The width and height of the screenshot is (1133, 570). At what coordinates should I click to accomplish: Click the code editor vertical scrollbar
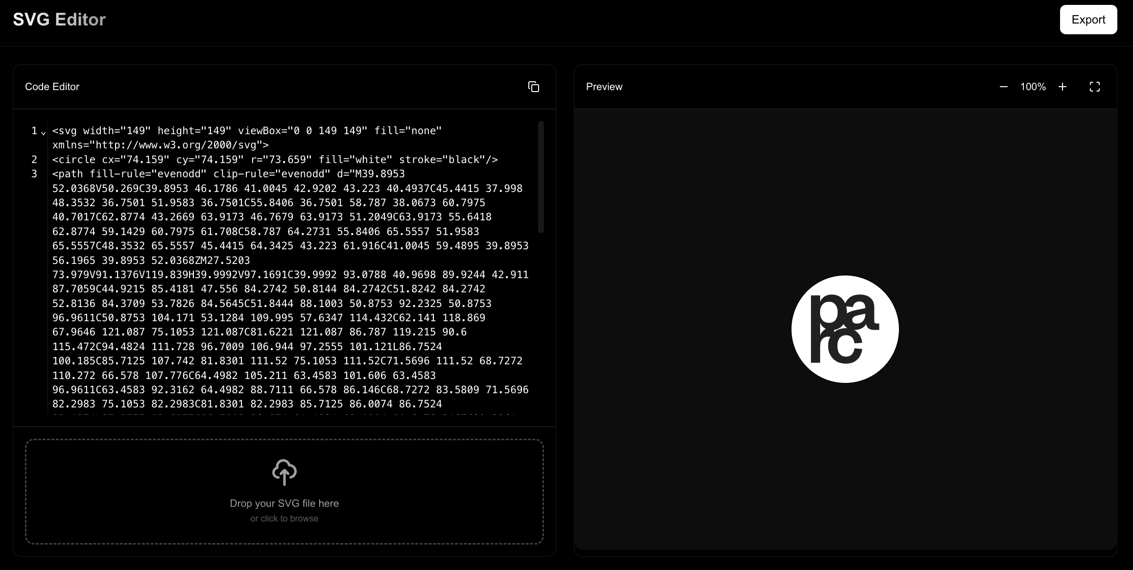pos(541,176)
